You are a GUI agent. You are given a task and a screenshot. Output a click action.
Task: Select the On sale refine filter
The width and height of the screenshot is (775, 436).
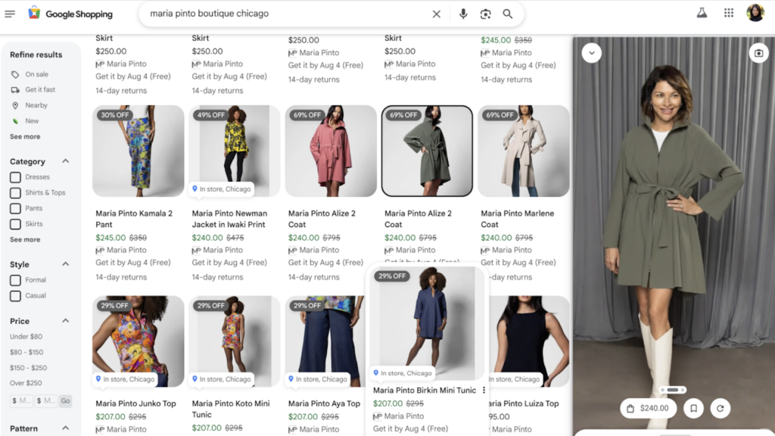tap(29, 74)
